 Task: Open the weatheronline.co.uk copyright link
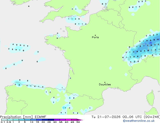coord(139,121)
